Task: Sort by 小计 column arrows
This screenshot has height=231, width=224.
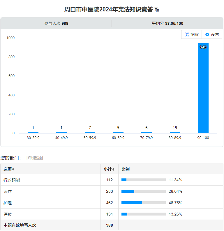Action: tap(113, 169)
